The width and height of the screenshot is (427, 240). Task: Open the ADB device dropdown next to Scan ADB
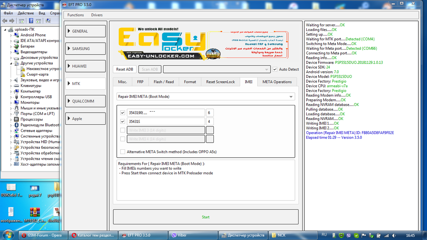[217, 69]
